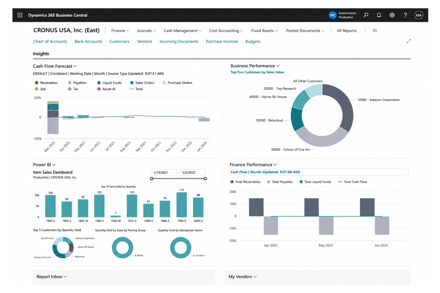440x293 pixels.
Task: Toggle Receivables legend in Cash Flow Forecast
Action: pyautogui.click(x=46, y=83)
